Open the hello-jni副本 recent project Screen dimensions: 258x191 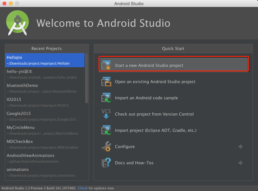coord(45,74)
